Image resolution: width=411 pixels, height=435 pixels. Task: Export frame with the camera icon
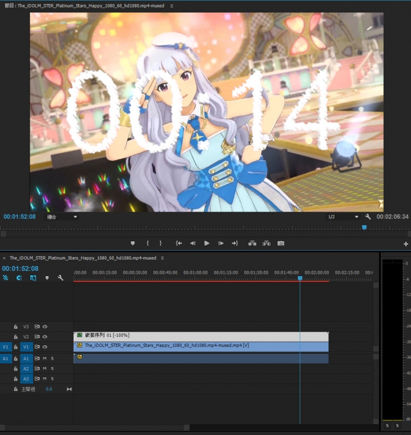point(280,244)
